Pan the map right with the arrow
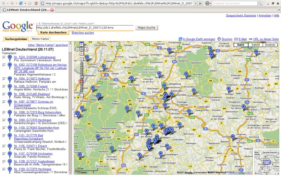281x176 pixels. click(86, 49)
